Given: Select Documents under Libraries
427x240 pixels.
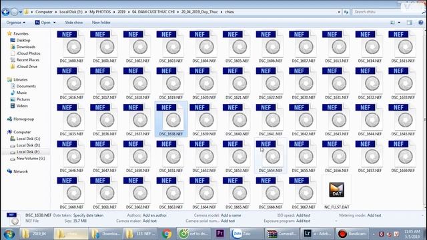Looking at the screenshot, I should click(26, 86).
